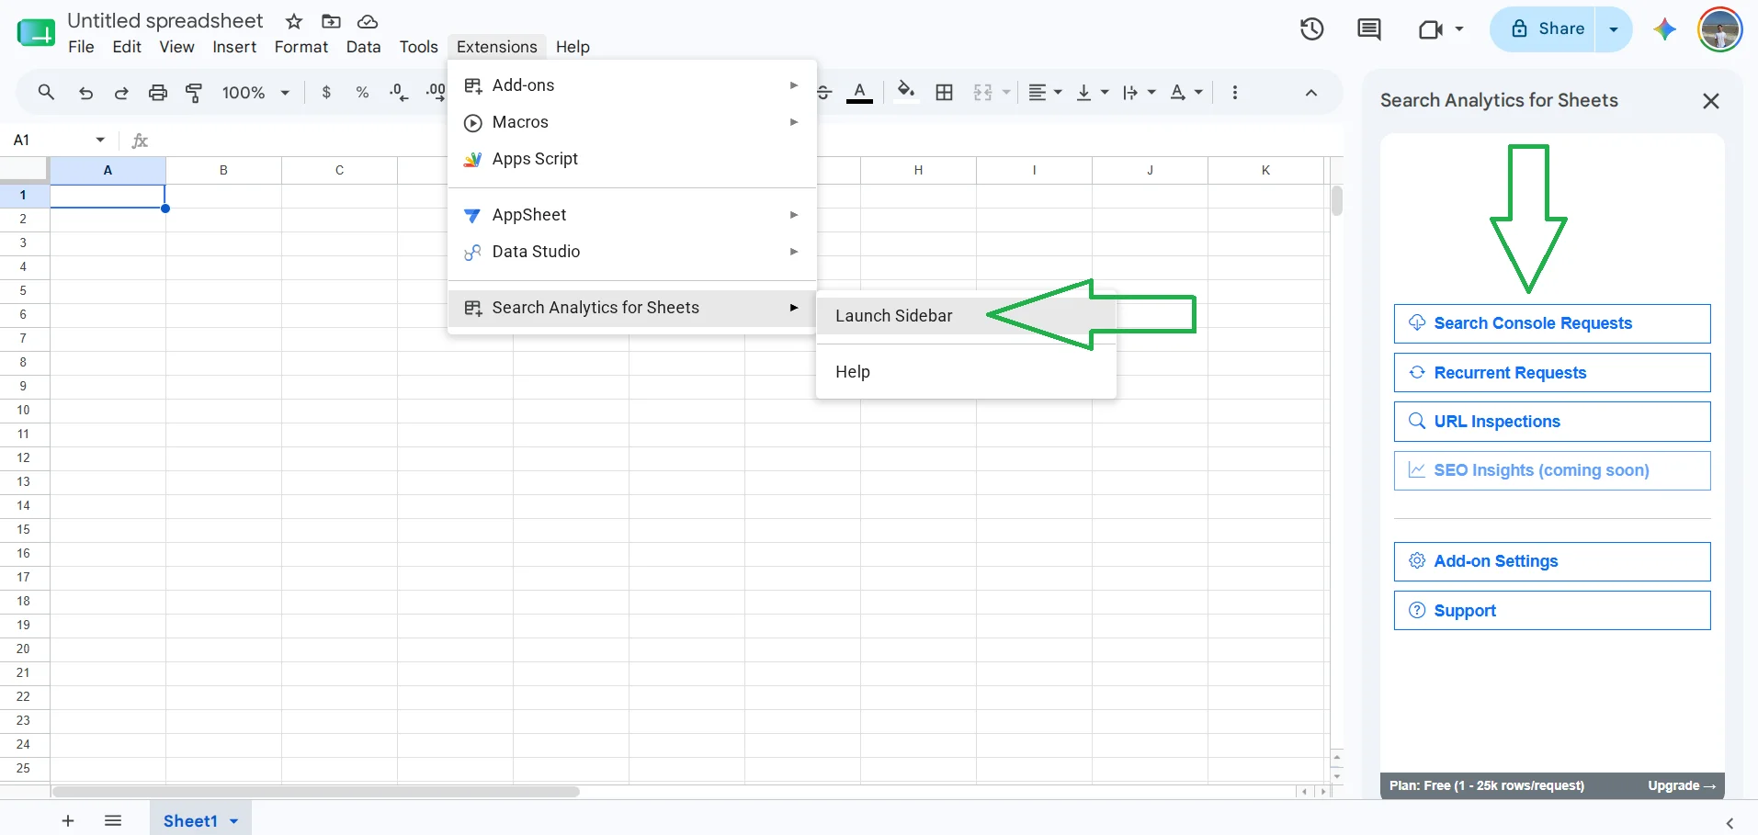Screen dimensions: 1758x835
Task: Open the all sheets list icon
Action: click(113, 821)
